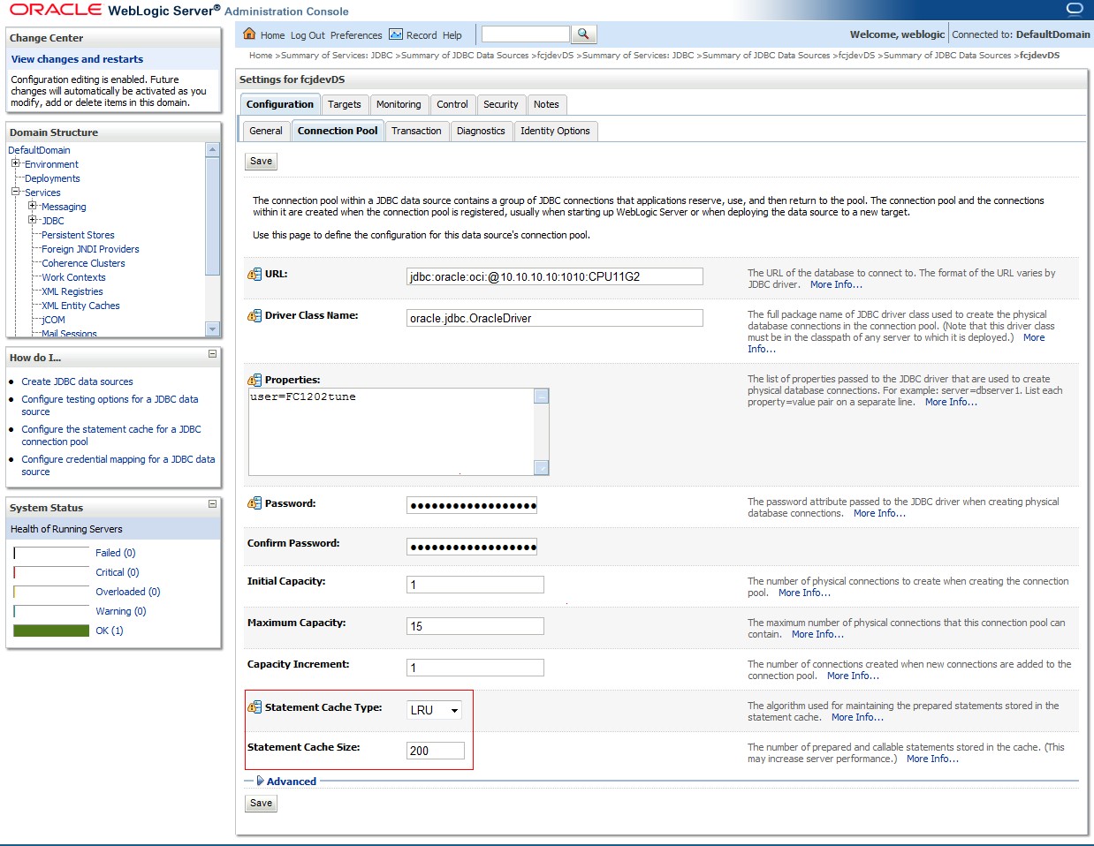Select the General sub-tab
Screen dimensions: 1094x846
(266, 131)
